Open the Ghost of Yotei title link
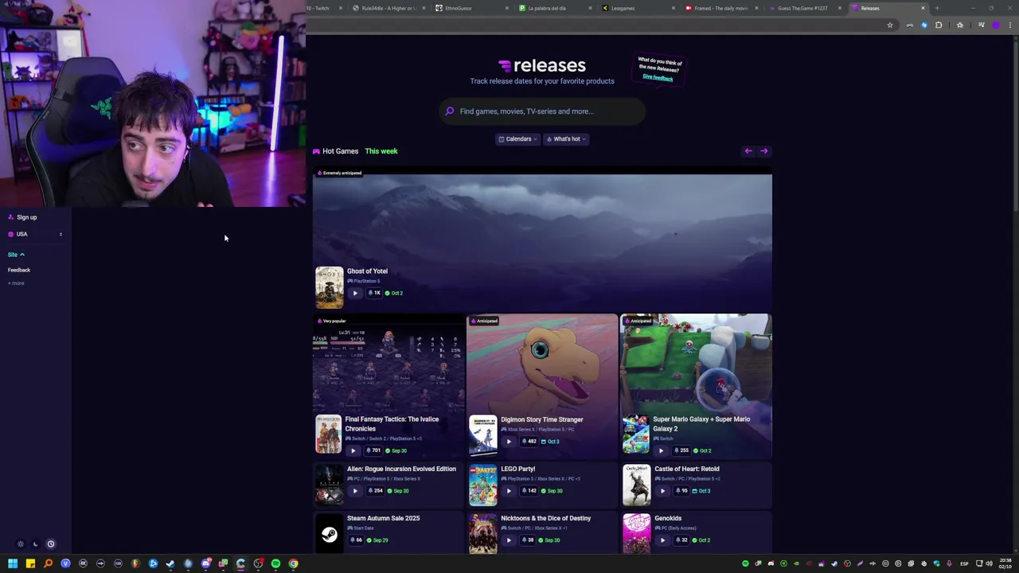 (367, 271)
